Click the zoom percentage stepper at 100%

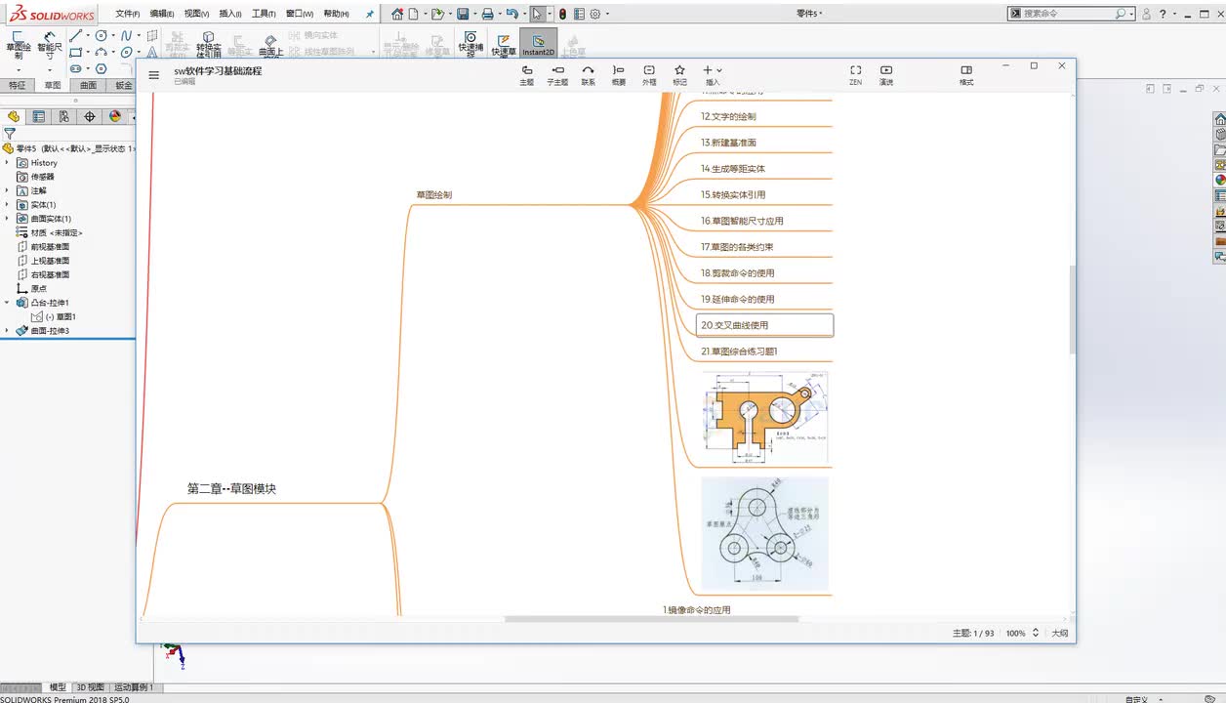click(x=1036, y=633)
